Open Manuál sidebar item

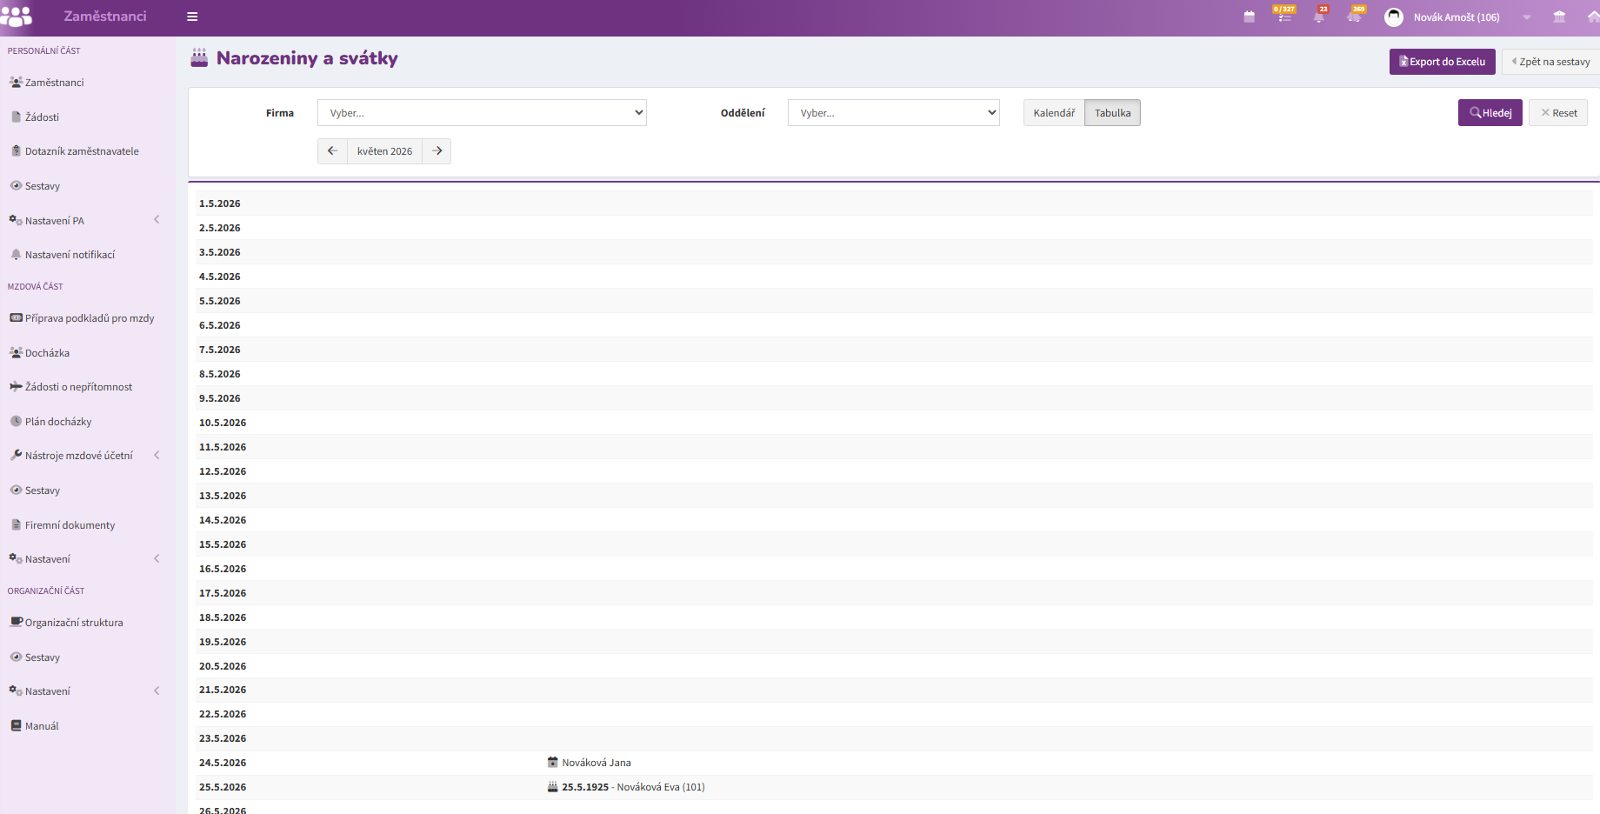[42, 726]
